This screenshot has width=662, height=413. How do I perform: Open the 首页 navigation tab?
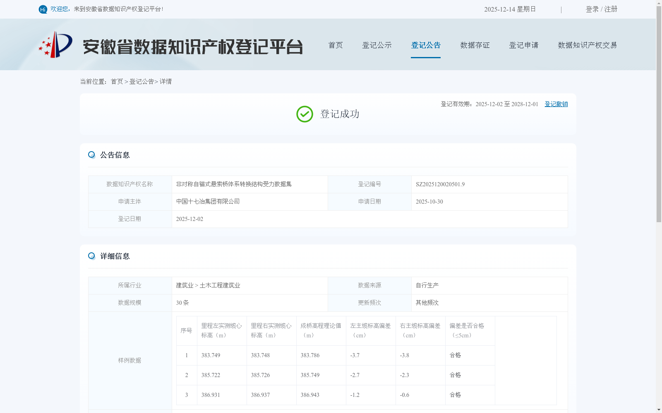coord(336,45)
